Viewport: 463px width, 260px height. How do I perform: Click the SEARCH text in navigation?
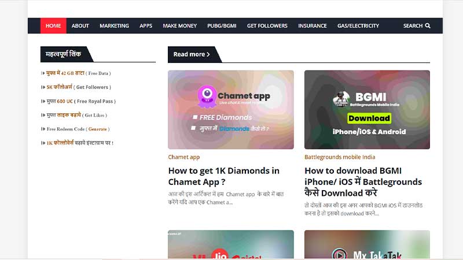413,25
